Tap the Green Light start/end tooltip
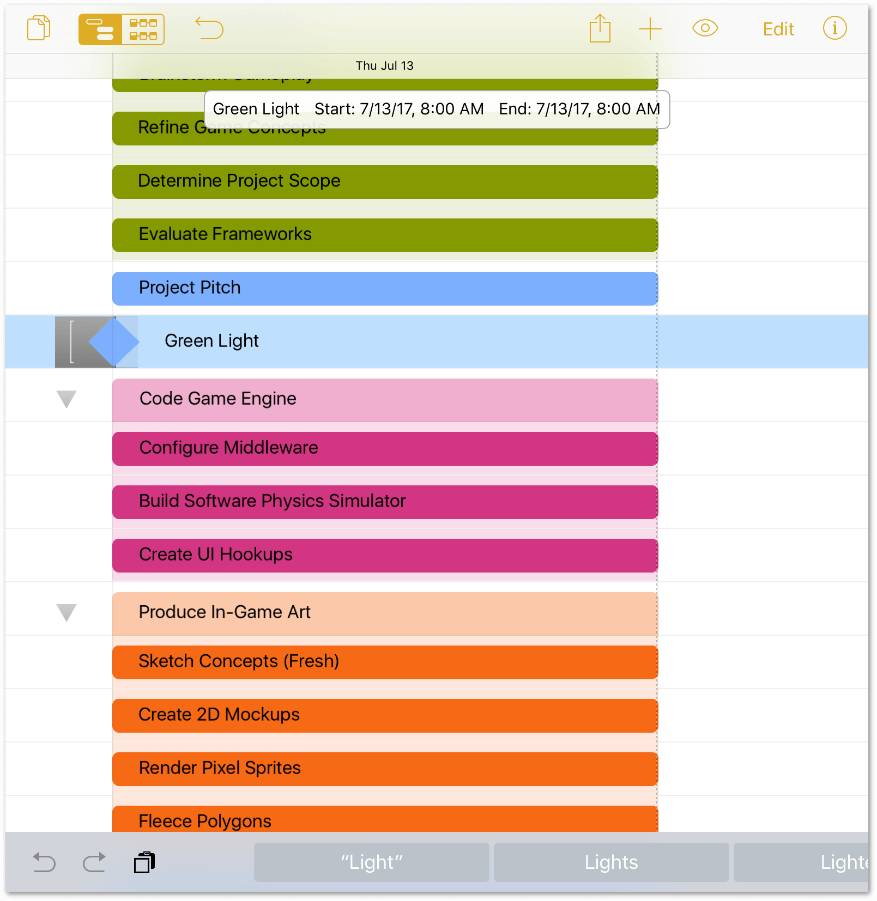This screenshot has height=901, width=877. tap(437, 109)
